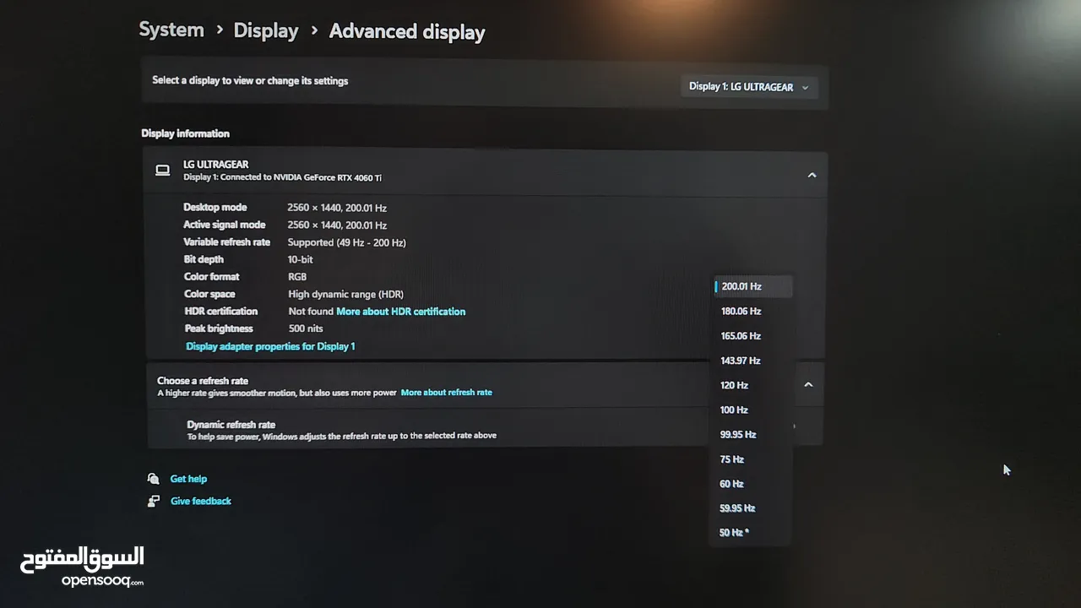Click the Give feedback person icon
This screenshot has width=1081, height=608.
(x=153, y=501)
